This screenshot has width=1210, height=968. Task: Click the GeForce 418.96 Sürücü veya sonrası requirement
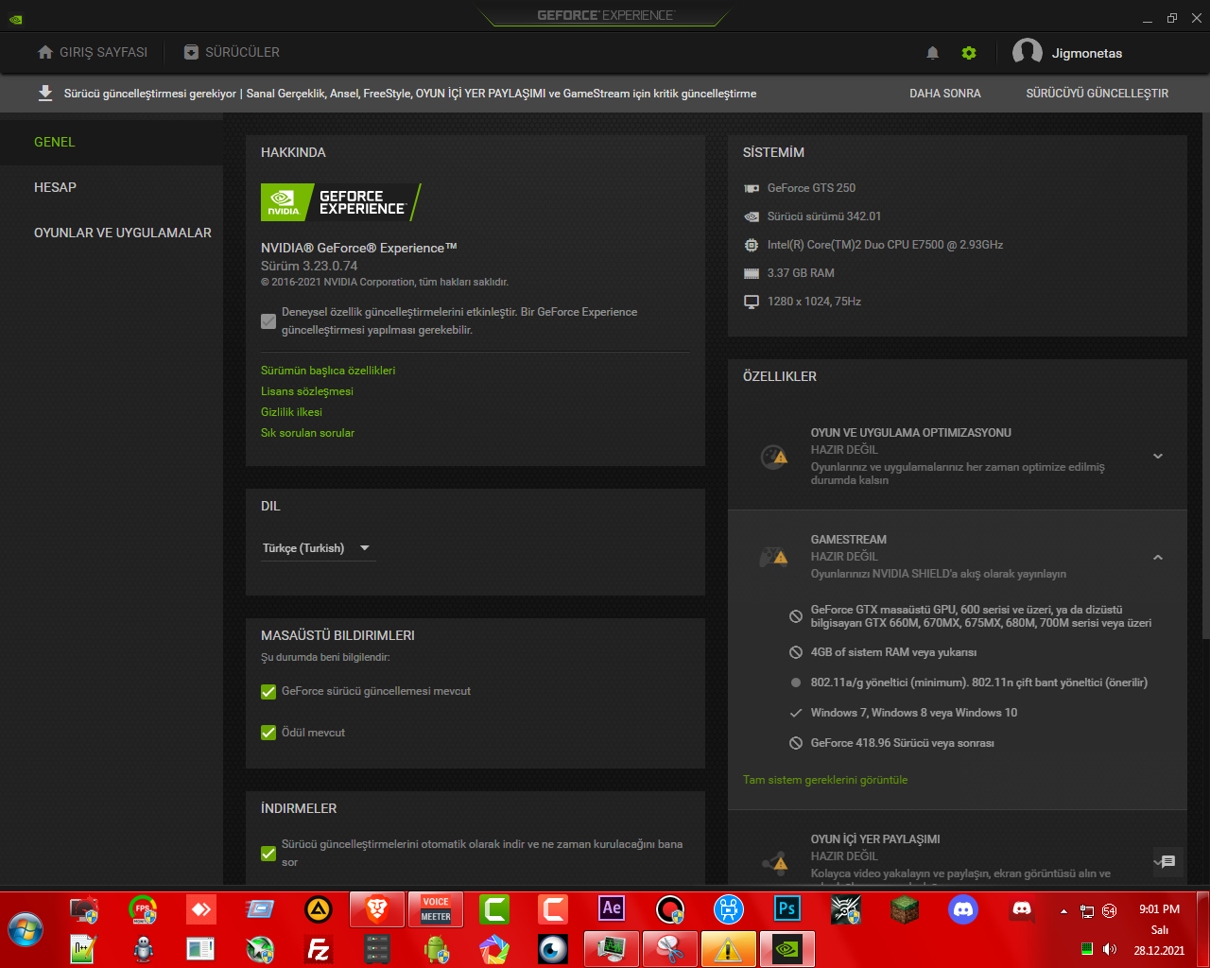[903, 743]
